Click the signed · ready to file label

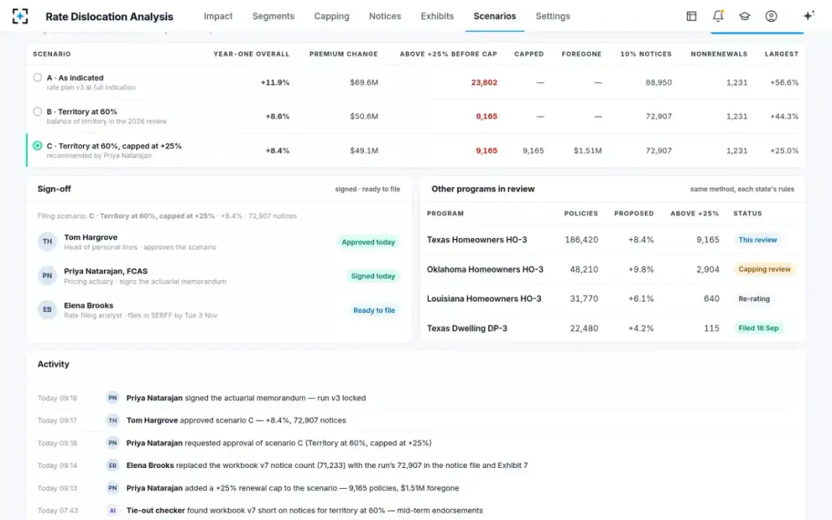click(367, 189)
